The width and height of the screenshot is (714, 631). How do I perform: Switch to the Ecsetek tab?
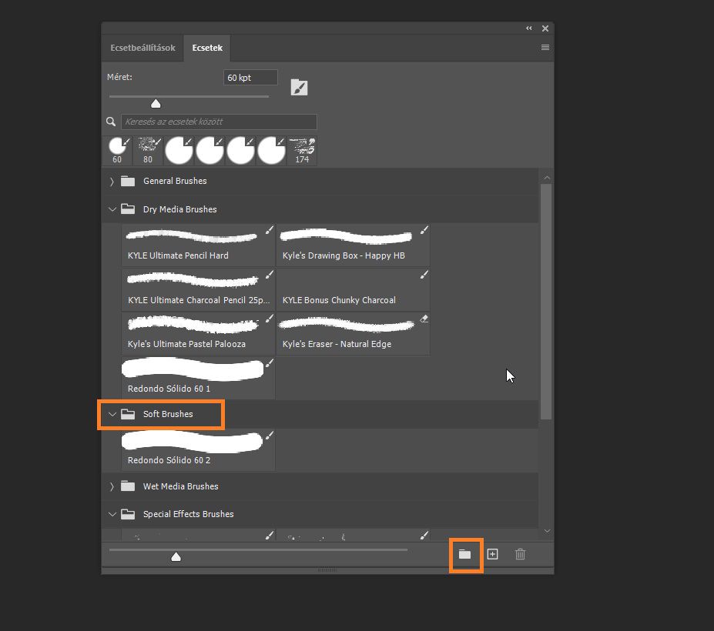point(207,48)
